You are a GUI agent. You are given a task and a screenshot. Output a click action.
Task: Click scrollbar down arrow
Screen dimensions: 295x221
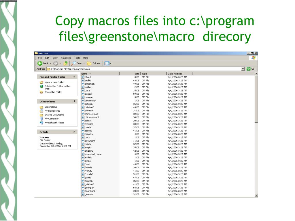point(256,195)
